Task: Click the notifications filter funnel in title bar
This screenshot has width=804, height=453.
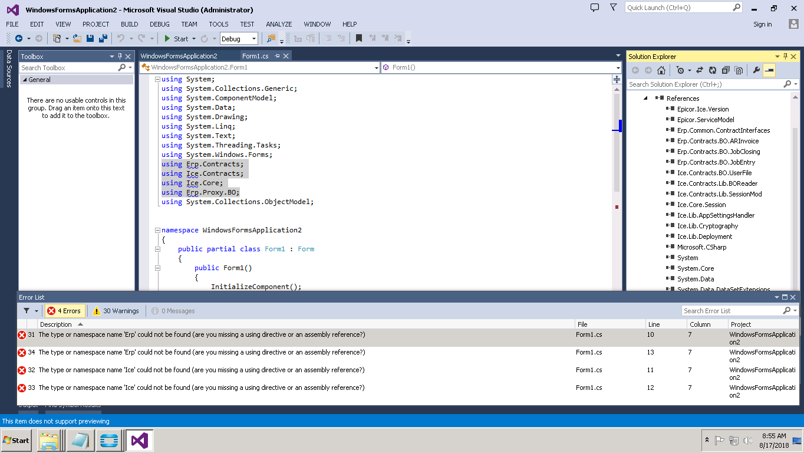Action: click(614, 8)
